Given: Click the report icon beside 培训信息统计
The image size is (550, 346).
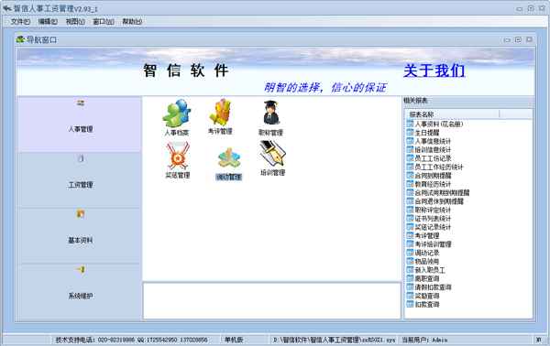Looking at the screenshot, I should coord(410,149).
